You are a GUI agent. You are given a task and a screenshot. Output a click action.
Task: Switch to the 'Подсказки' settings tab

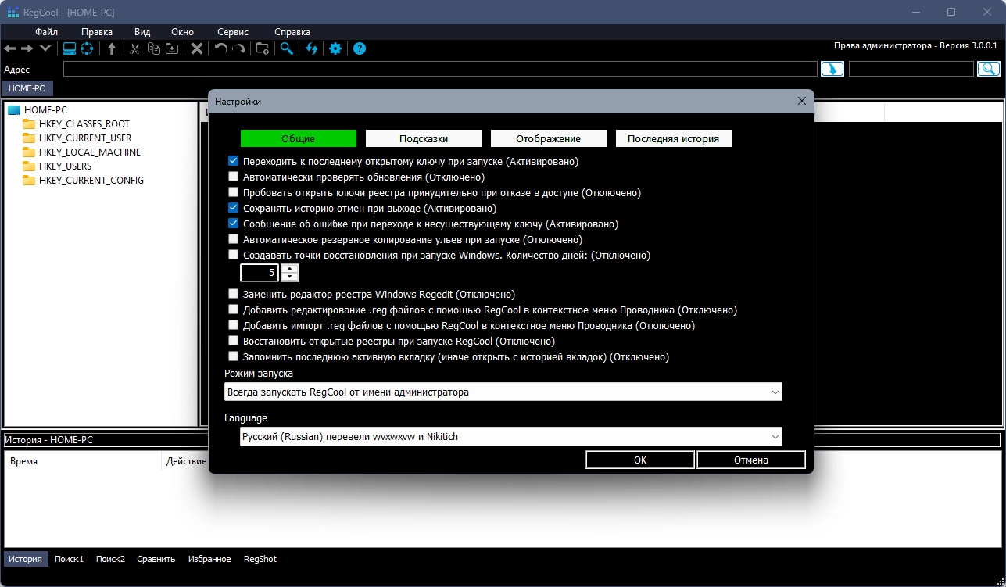[424, 138]
